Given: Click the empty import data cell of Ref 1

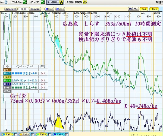Looking at the screenshot, I should [25, 70].
